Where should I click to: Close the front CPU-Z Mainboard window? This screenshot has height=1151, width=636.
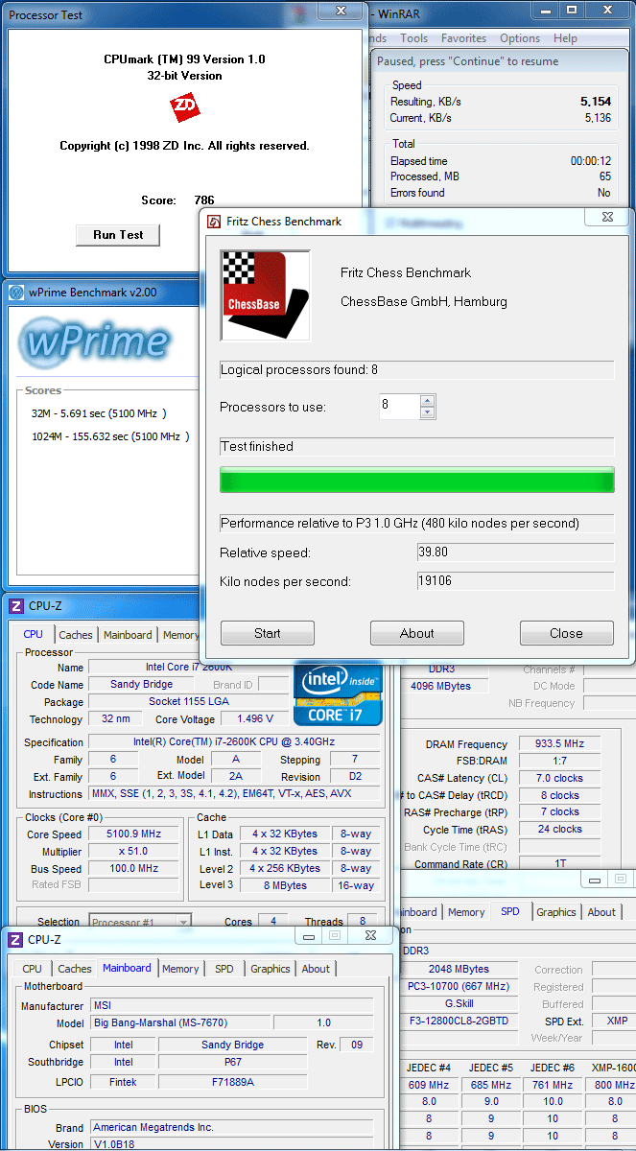(x=369, y=935)
